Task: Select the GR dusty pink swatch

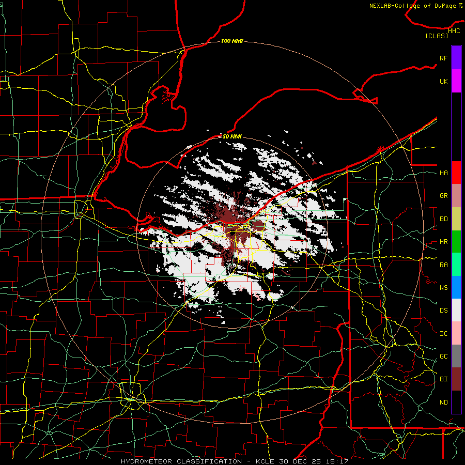Action: pyautogui.click(x=456, y=196)
